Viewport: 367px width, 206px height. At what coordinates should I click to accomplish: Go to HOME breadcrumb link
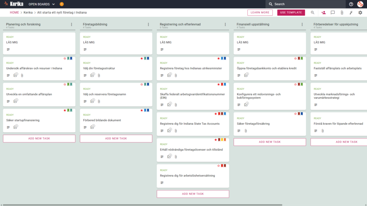(x=14, y=13)
